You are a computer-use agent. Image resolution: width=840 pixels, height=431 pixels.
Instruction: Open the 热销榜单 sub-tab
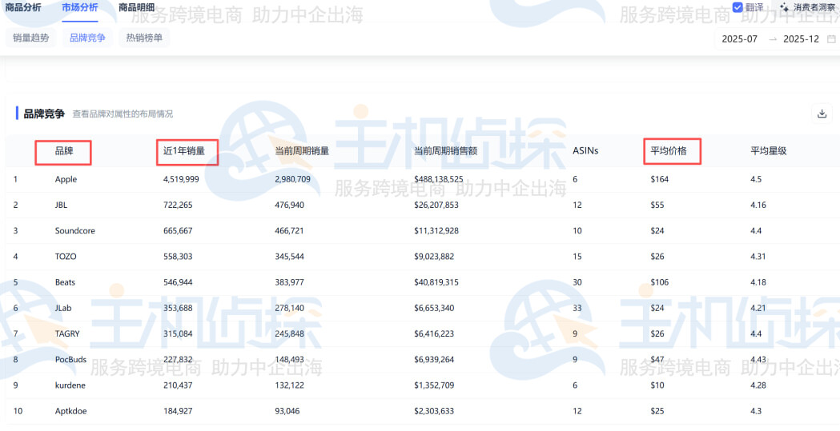[x=144, y=38]
